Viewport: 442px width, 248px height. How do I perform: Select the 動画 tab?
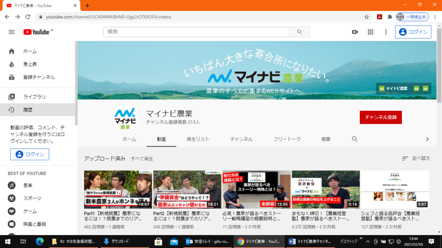pos(161,139)
